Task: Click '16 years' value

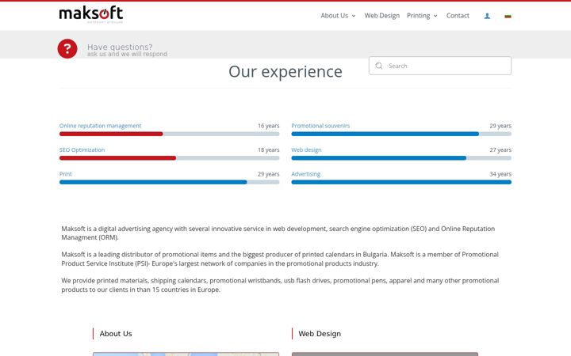Action: click(x=268, y=126)
